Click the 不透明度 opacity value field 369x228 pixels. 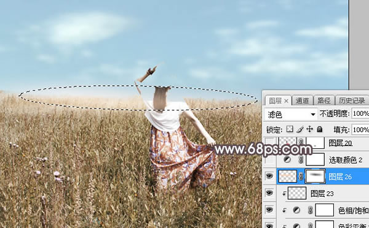point(360,114)
